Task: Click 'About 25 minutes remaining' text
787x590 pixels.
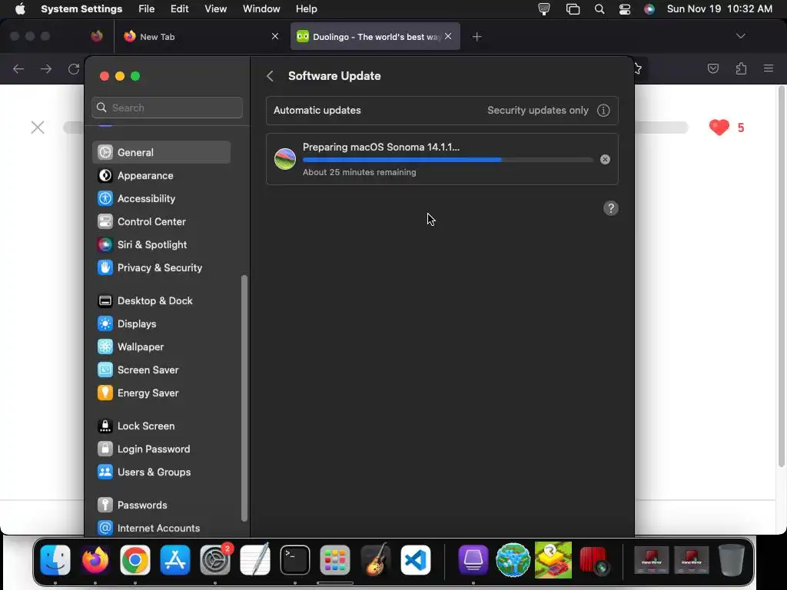Action: tap(360, 172)
